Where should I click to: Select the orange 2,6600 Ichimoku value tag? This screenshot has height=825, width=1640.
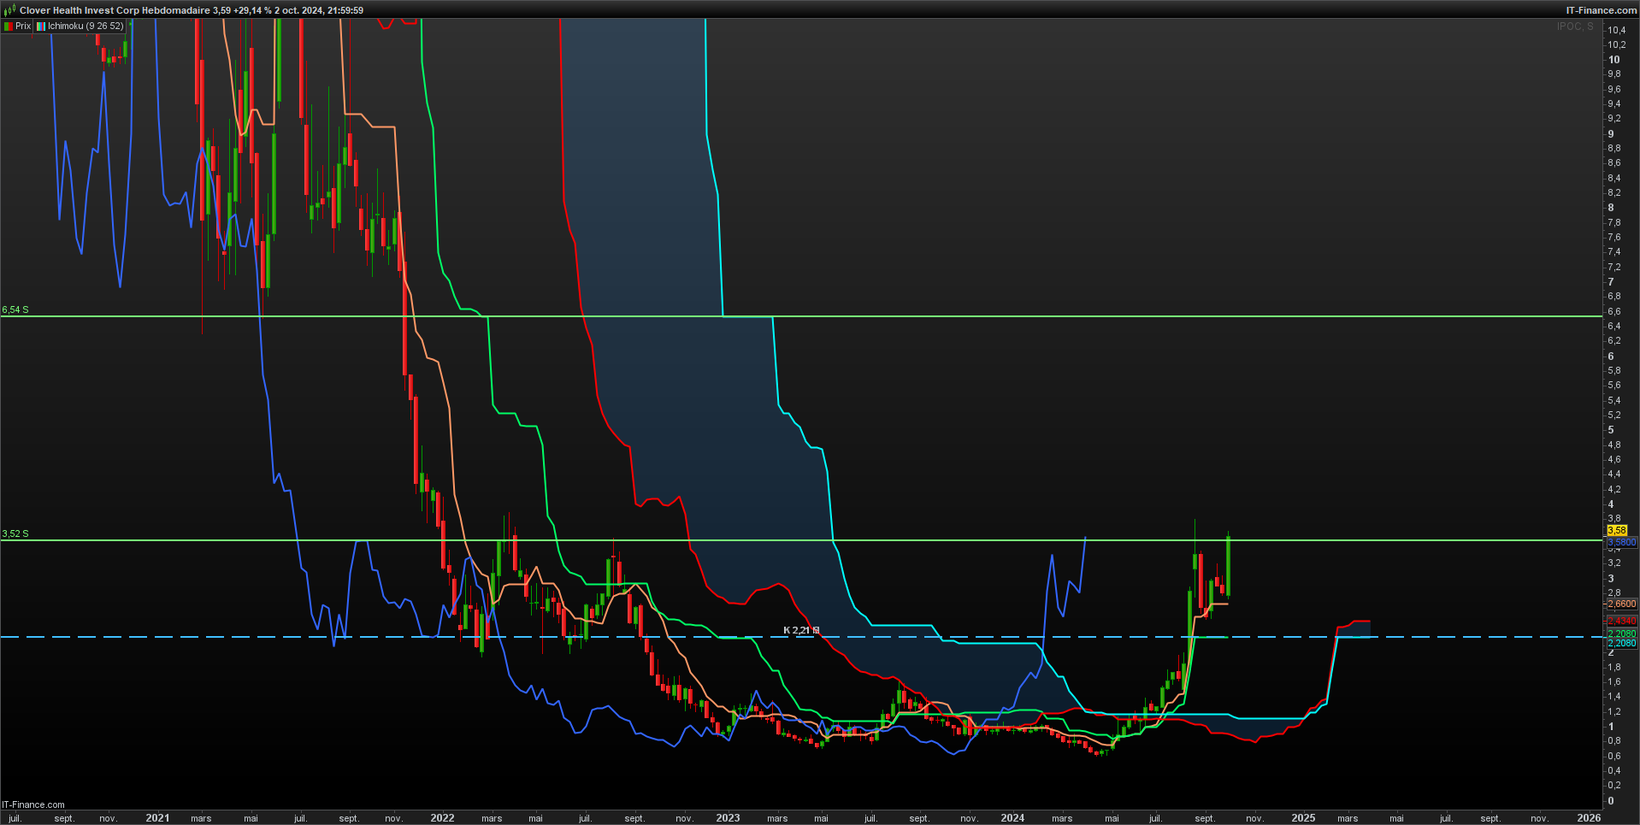[1622, 604]
